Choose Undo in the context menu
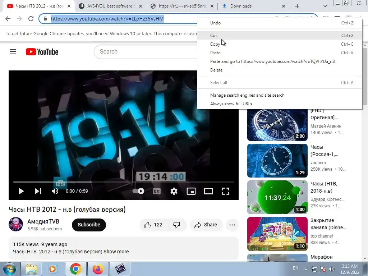This screenshot has width=368, height=276. click(x=280, y=23)
